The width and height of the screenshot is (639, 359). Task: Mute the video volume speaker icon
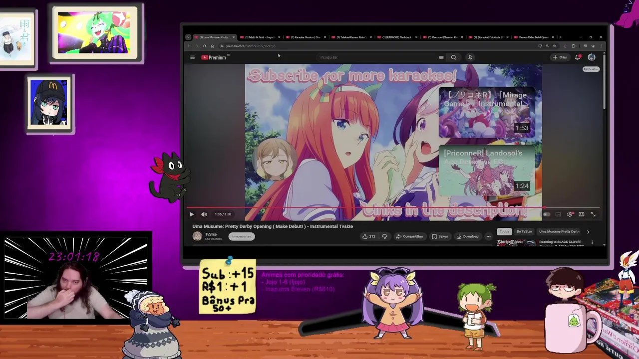[204, 214]
